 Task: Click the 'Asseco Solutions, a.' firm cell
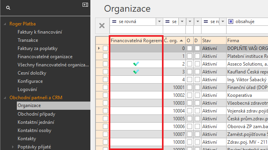(x=247, y=64)
